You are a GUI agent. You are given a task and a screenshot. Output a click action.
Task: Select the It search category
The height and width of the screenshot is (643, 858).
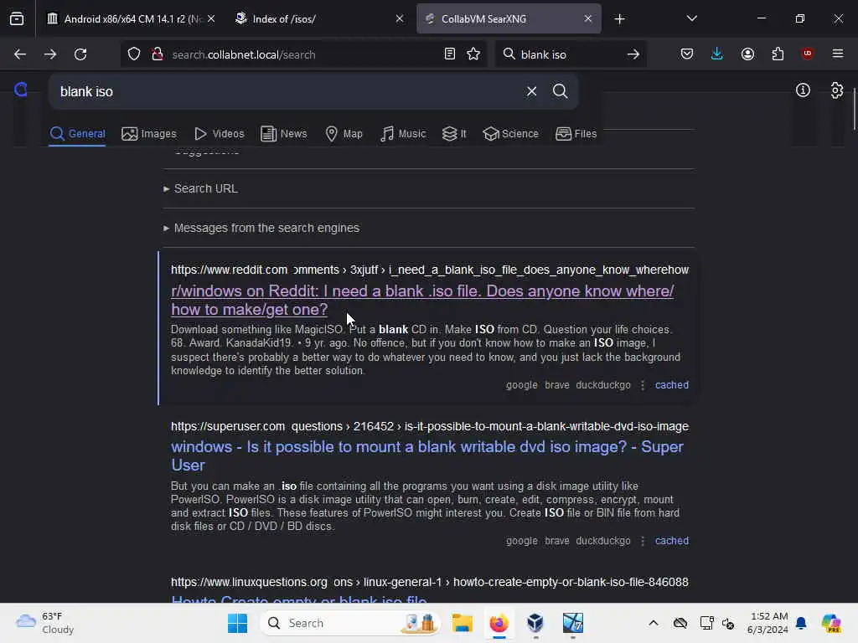pyautogui.click(x=454, y=133)
